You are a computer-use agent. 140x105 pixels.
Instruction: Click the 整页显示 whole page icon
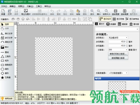134,12
